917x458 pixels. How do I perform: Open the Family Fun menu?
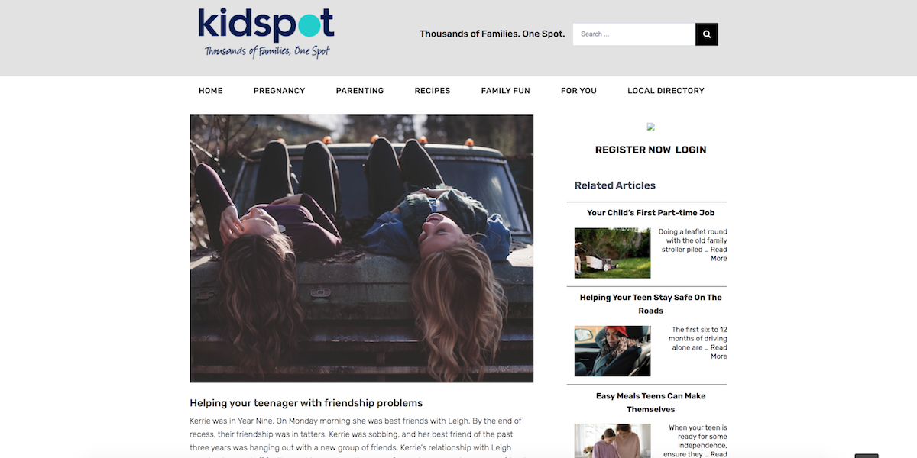click(506, 91)
